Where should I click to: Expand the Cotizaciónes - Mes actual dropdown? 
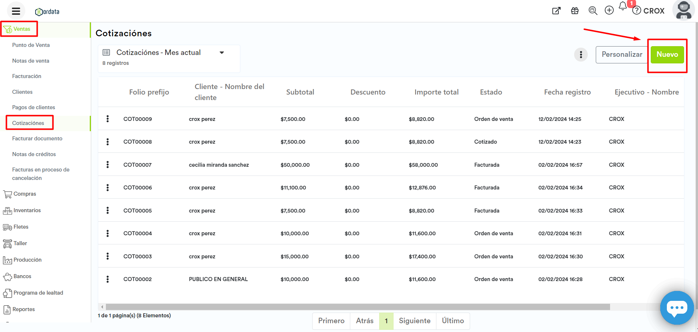tap(222, 53)
